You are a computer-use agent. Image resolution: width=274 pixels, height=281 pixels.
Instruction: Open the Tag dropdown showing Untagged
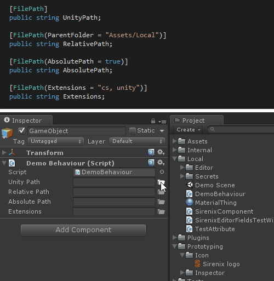[x=56, y=141]
